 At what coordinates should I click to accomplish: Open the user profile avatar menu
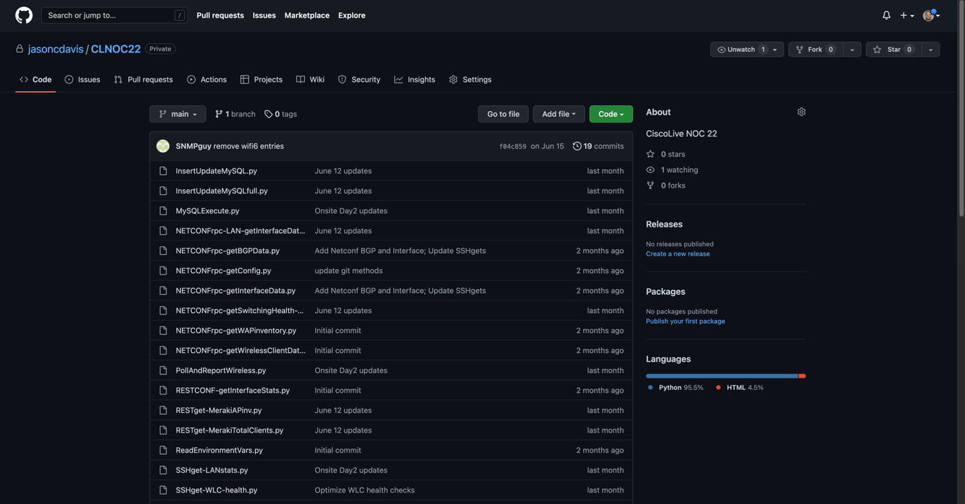click(x=931, y=15)
